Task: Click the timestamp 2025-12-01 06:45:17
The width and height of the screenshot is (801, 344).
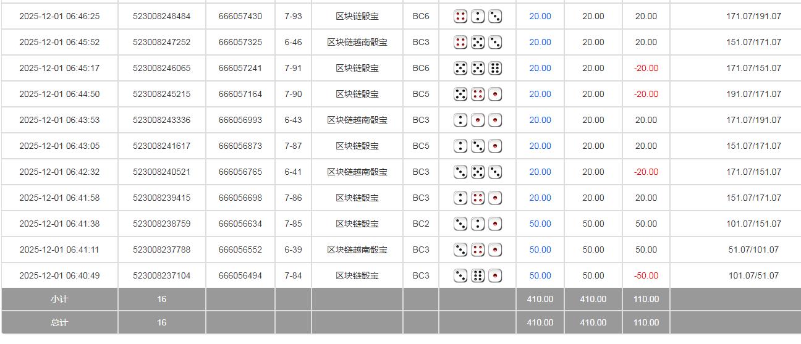Action: click(x=59, y=69)
